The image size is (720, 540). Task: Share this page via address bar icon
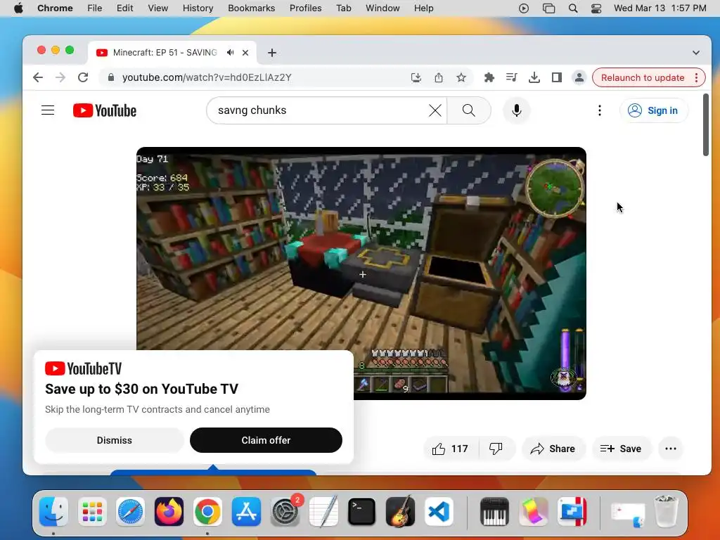coord(439,77)
